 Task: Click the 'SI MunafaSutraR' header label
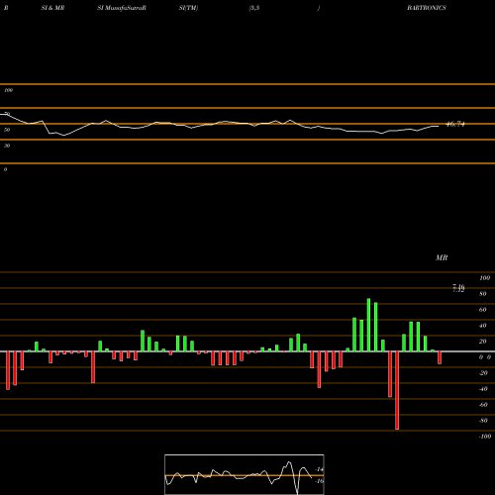122,8
